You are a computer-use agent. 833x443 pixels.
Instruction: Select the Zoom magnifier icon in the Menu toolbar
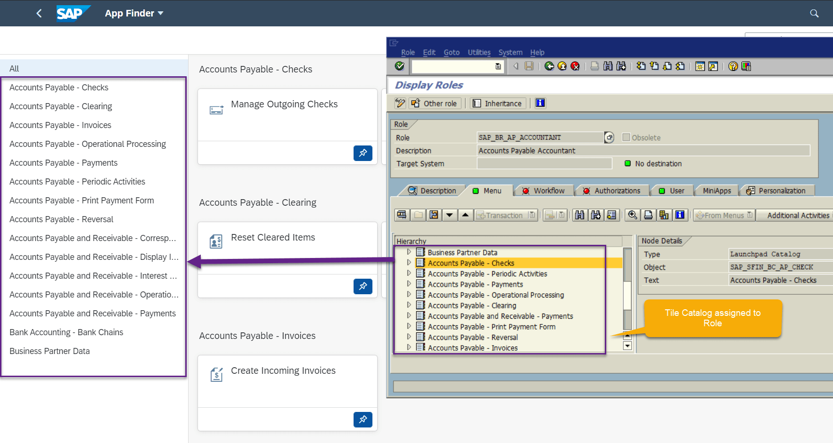(x=633, y=215)
